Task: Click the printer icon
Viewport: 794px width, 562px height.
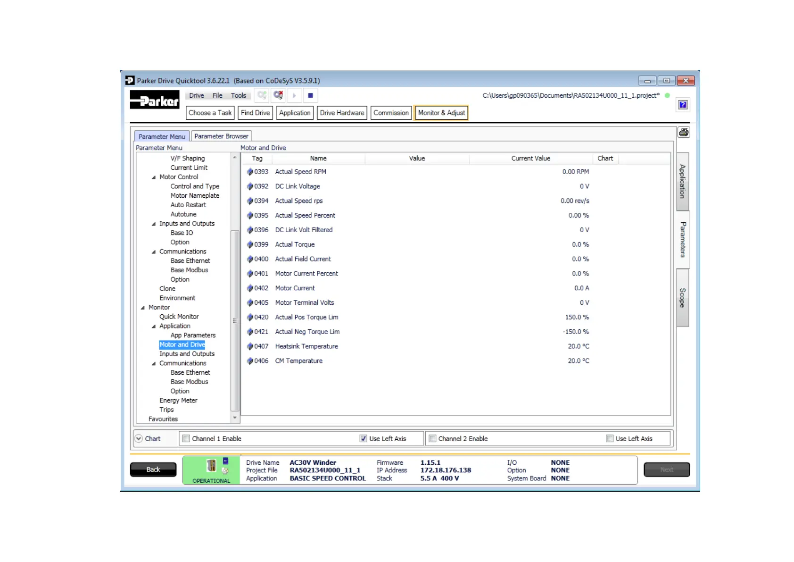Action: pyautogui.click(x=684, y=133)
